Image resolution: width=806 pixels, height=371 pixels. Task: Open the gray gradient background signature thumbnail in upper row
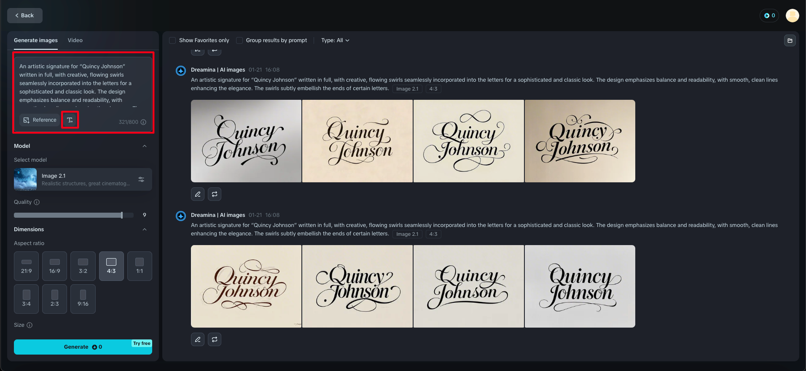[x=246, y=141]
